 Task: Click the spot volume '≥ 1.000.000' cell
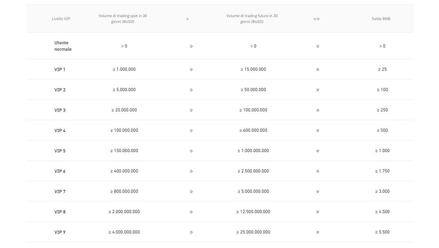(x=124, y=69)
